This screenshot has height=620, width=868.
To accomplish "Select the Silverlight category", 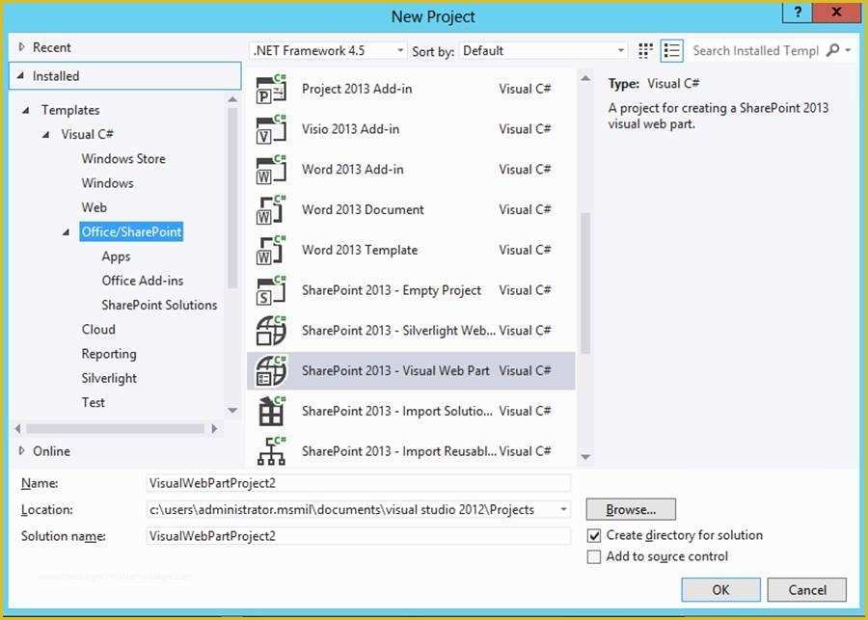I will pos(109,378).
